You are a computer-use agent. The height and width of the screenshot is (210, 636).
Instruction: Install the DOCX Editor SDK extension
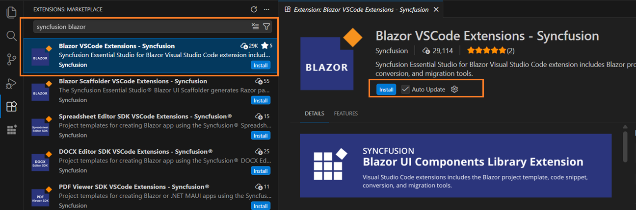coord(260,171)
